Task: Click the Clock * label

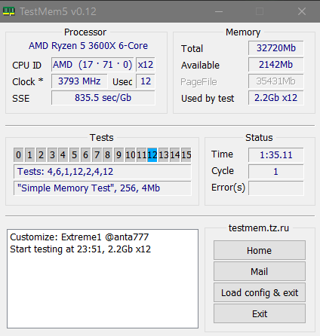Action: pos(28,81)
